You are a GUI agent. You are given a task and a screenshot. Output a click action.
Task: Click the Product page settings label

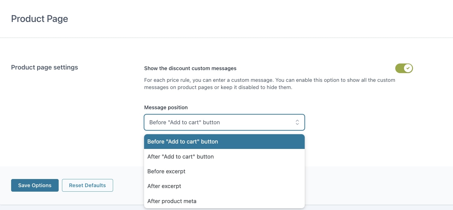(x=45, y=67)
